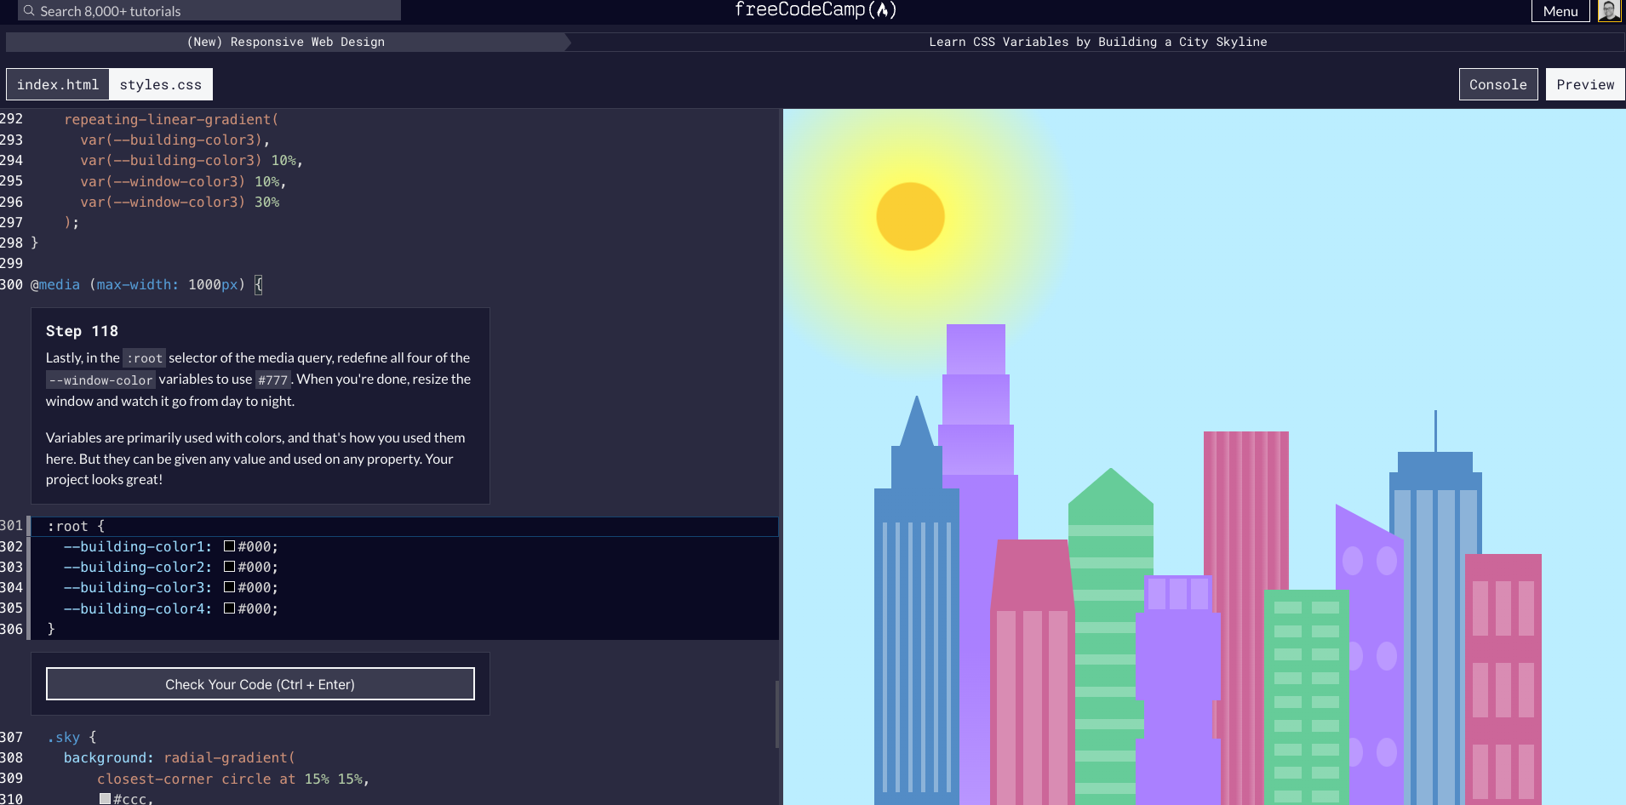Image resolution: width=1626 pixels, height=805 pixels.
Task: Click the --building-color4 color swatch
Action: pos(227,608)
